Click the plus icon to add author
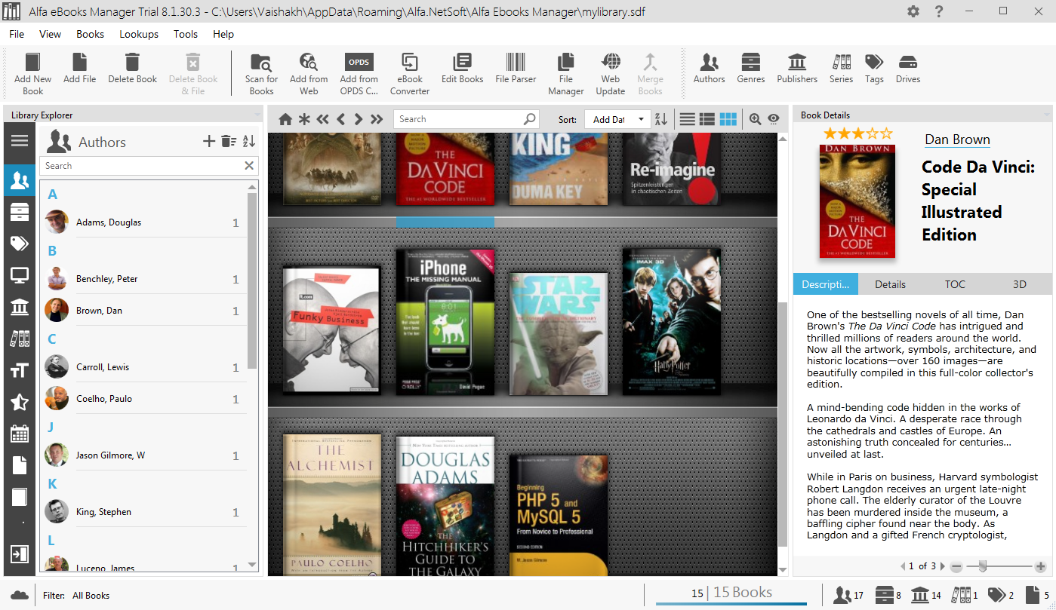The height and width of the screenshot is (610, 1056). [210, 141]
